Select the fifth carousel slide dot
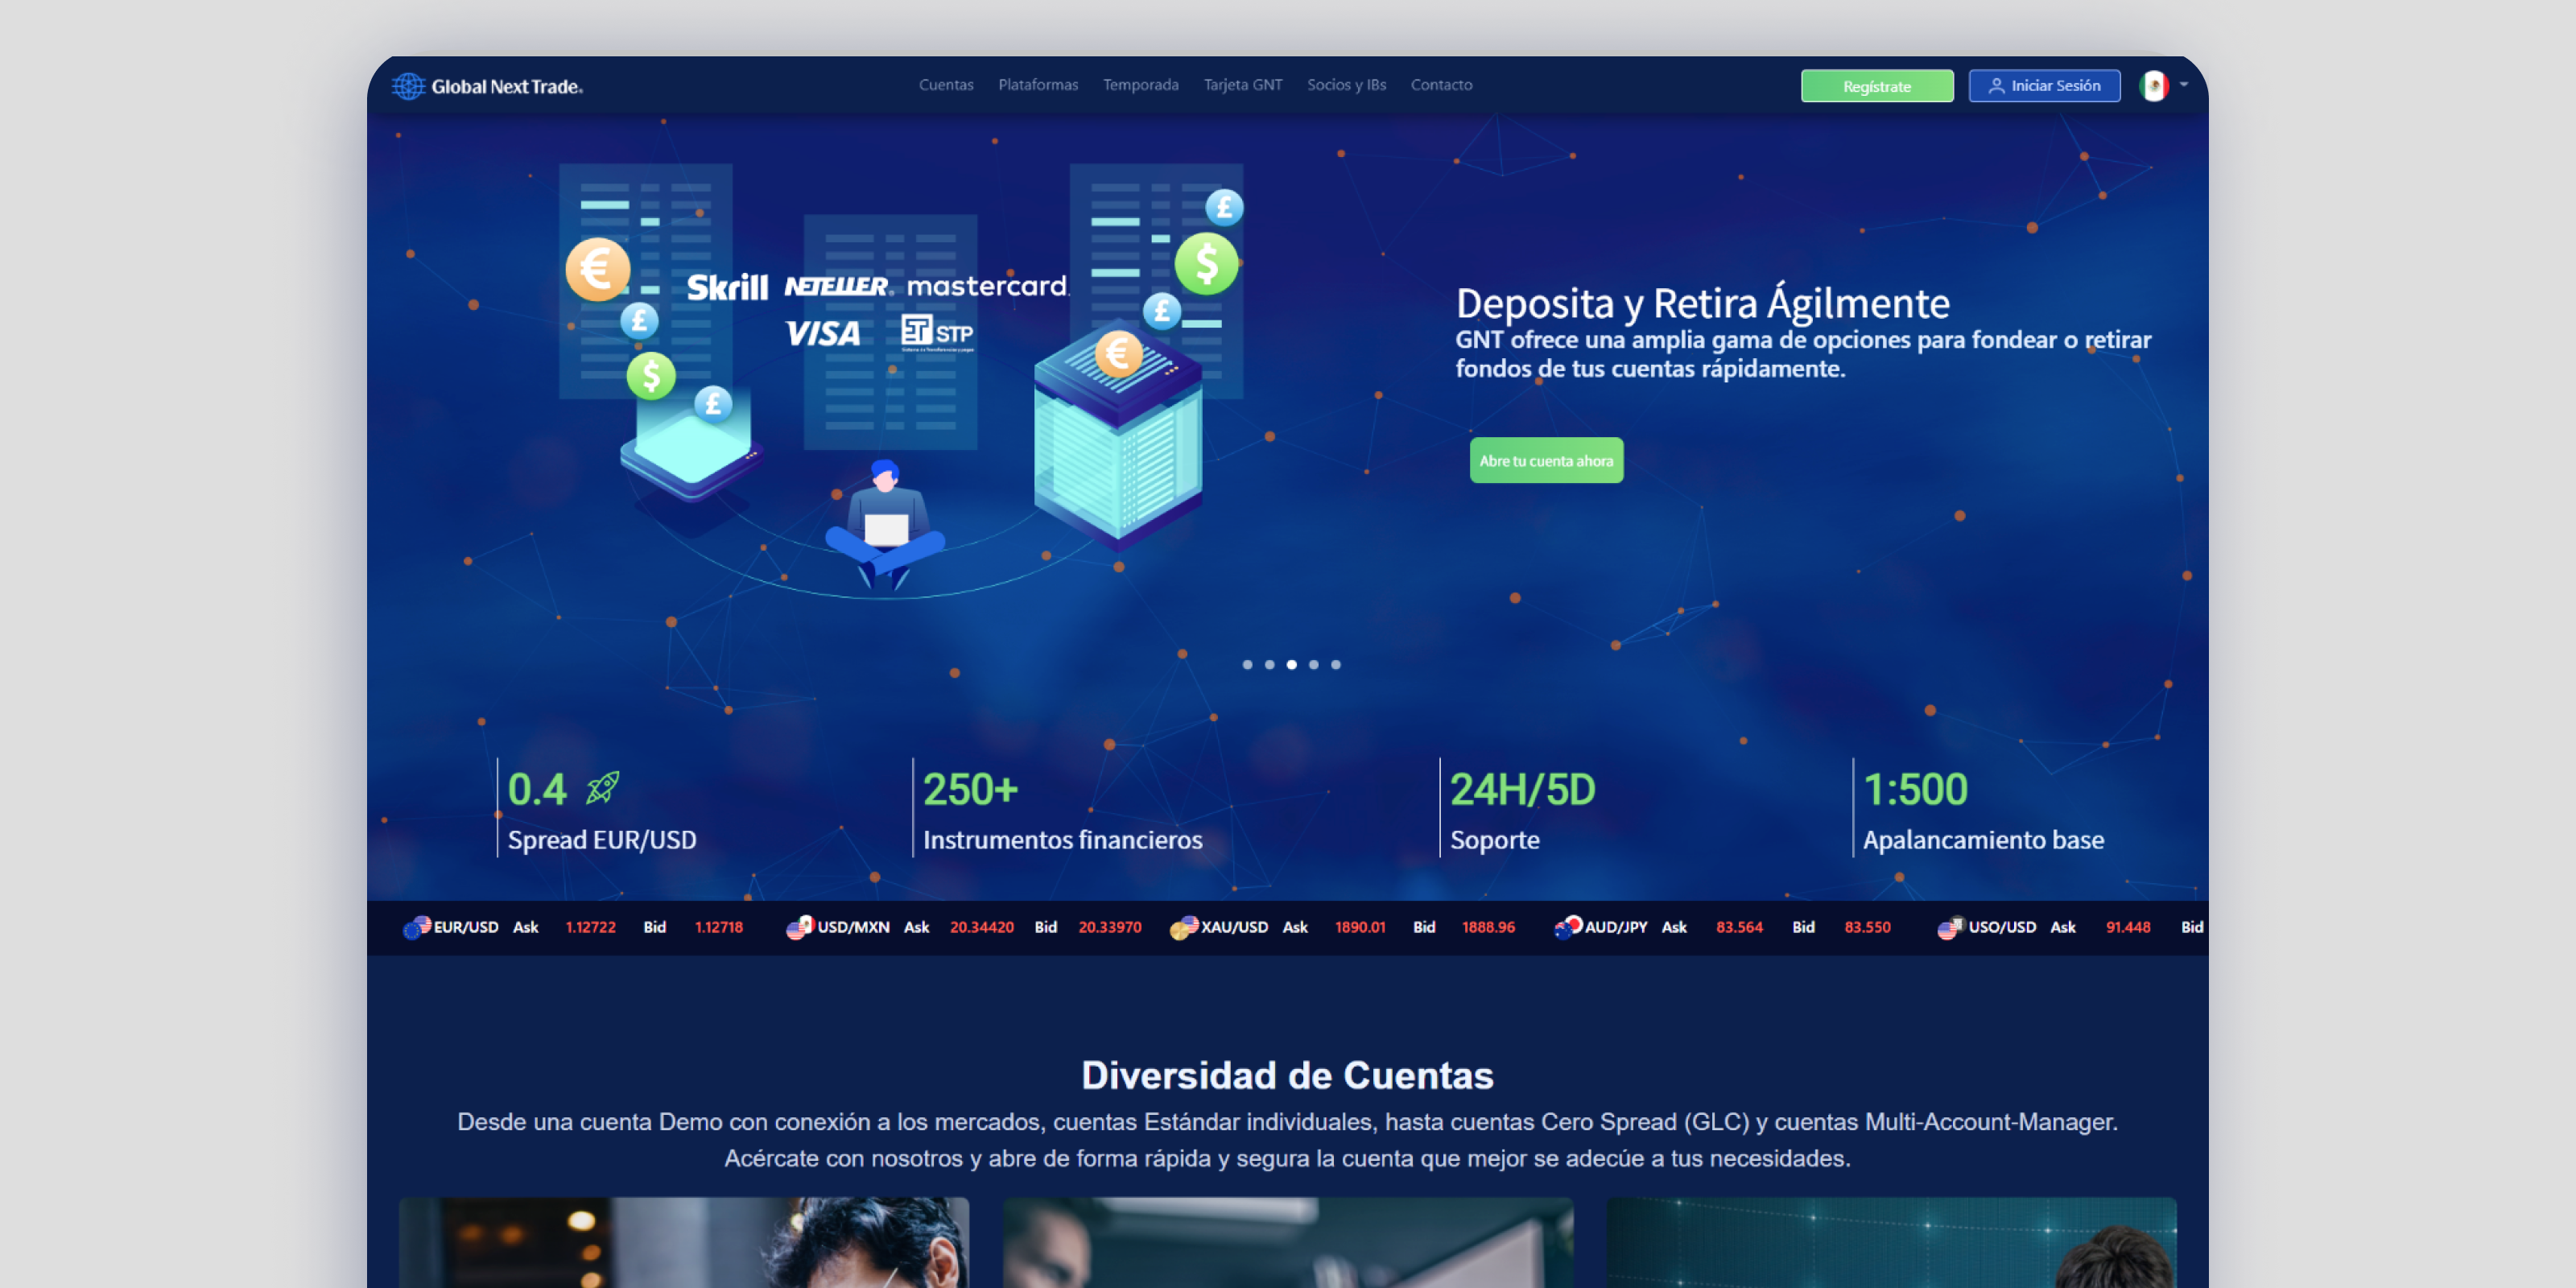This screenshot has width=2576, height=1288. (1335, 665)
